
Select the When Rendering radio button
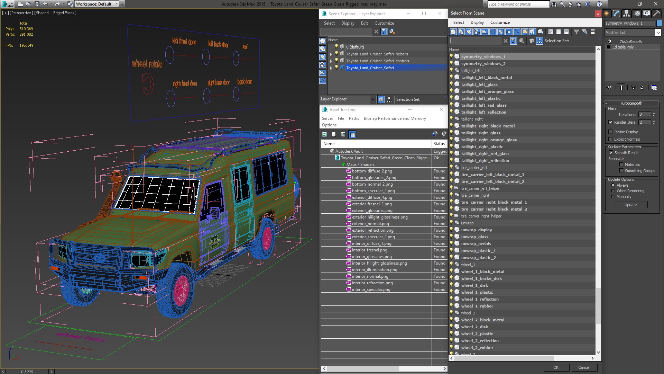613,191
